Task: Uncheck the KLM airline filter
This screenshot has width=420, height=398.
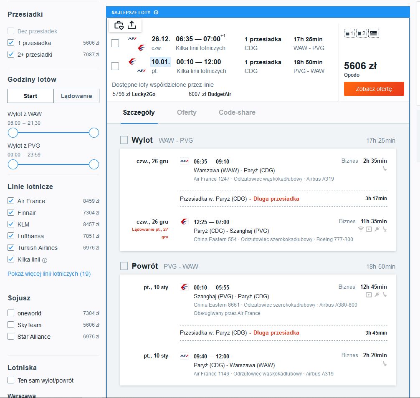Action: pos(11,224)
